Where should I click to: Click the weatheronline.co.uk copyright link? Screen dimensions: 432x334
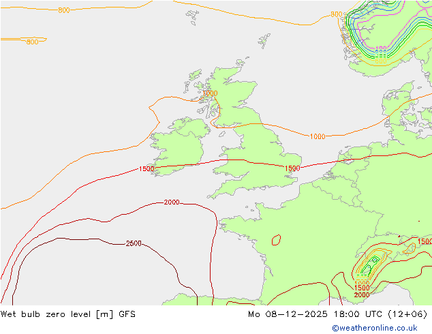[375, 328]
